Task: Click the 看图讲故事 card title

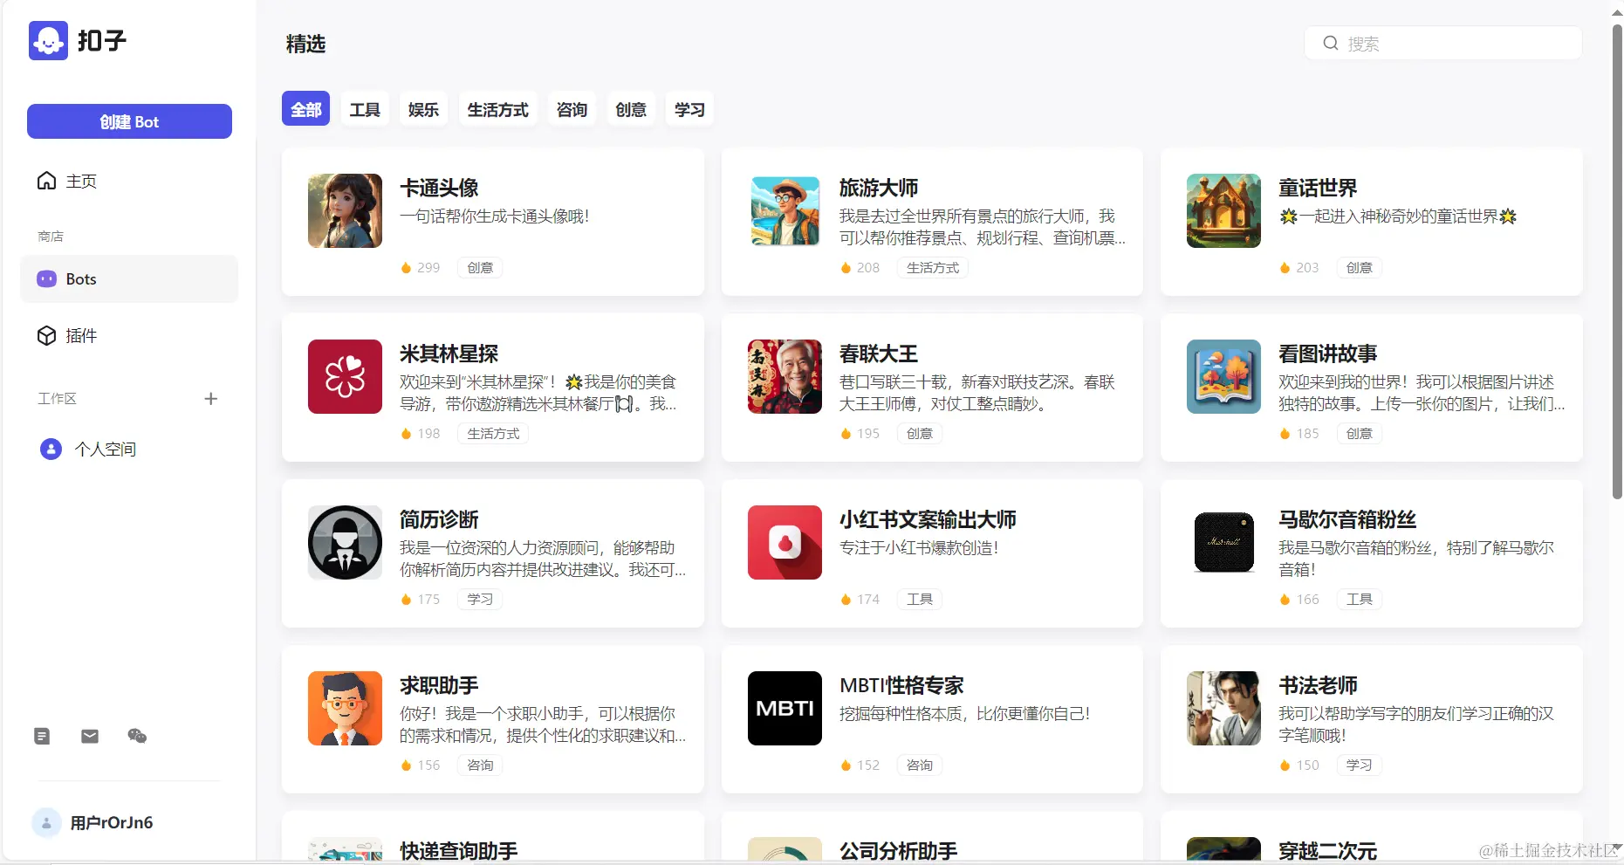Action: click(1327, 354)
